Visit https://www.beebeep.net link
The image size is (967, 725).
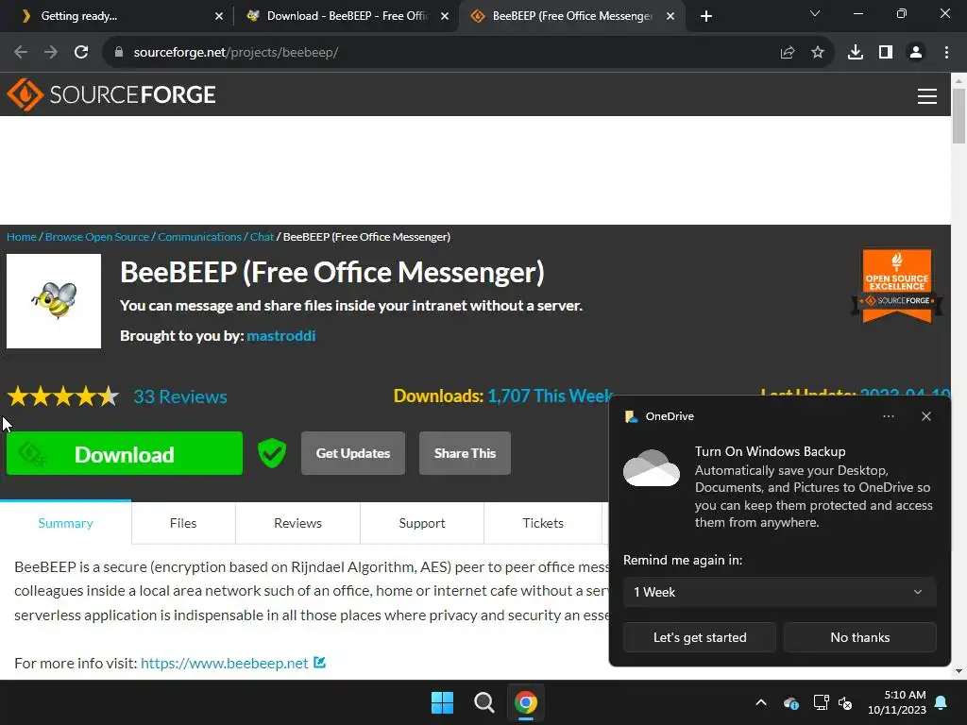pos(225,663)
